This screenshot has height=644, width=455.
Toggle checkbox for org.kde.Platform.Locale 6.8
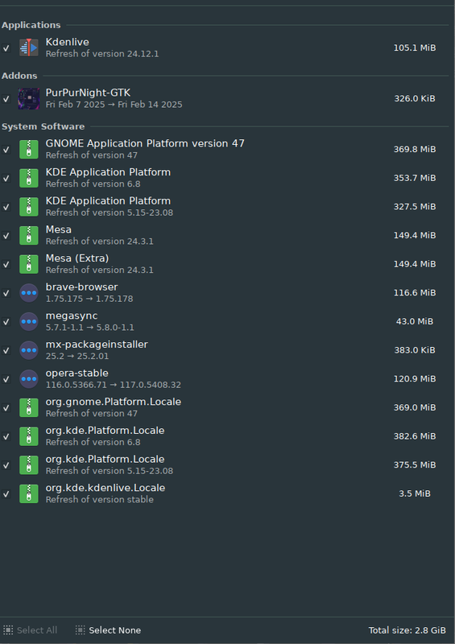click(x=6, y=436)
